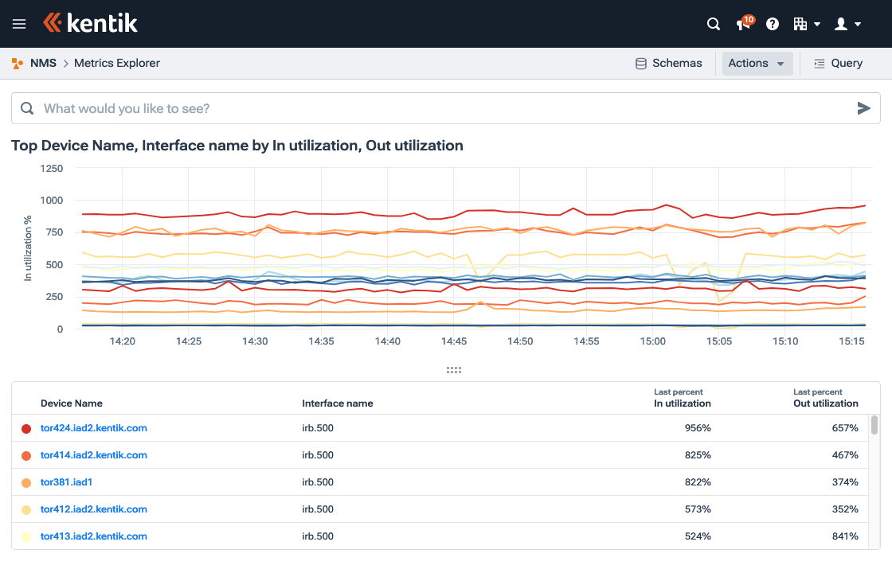Screen dimensions: 892x569
Task: Select Metrics Explorer in the breadcrumb
Action: pyautogui.click(x=116, y=63)
